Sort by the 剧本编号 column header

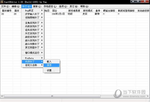coord(7,11)
